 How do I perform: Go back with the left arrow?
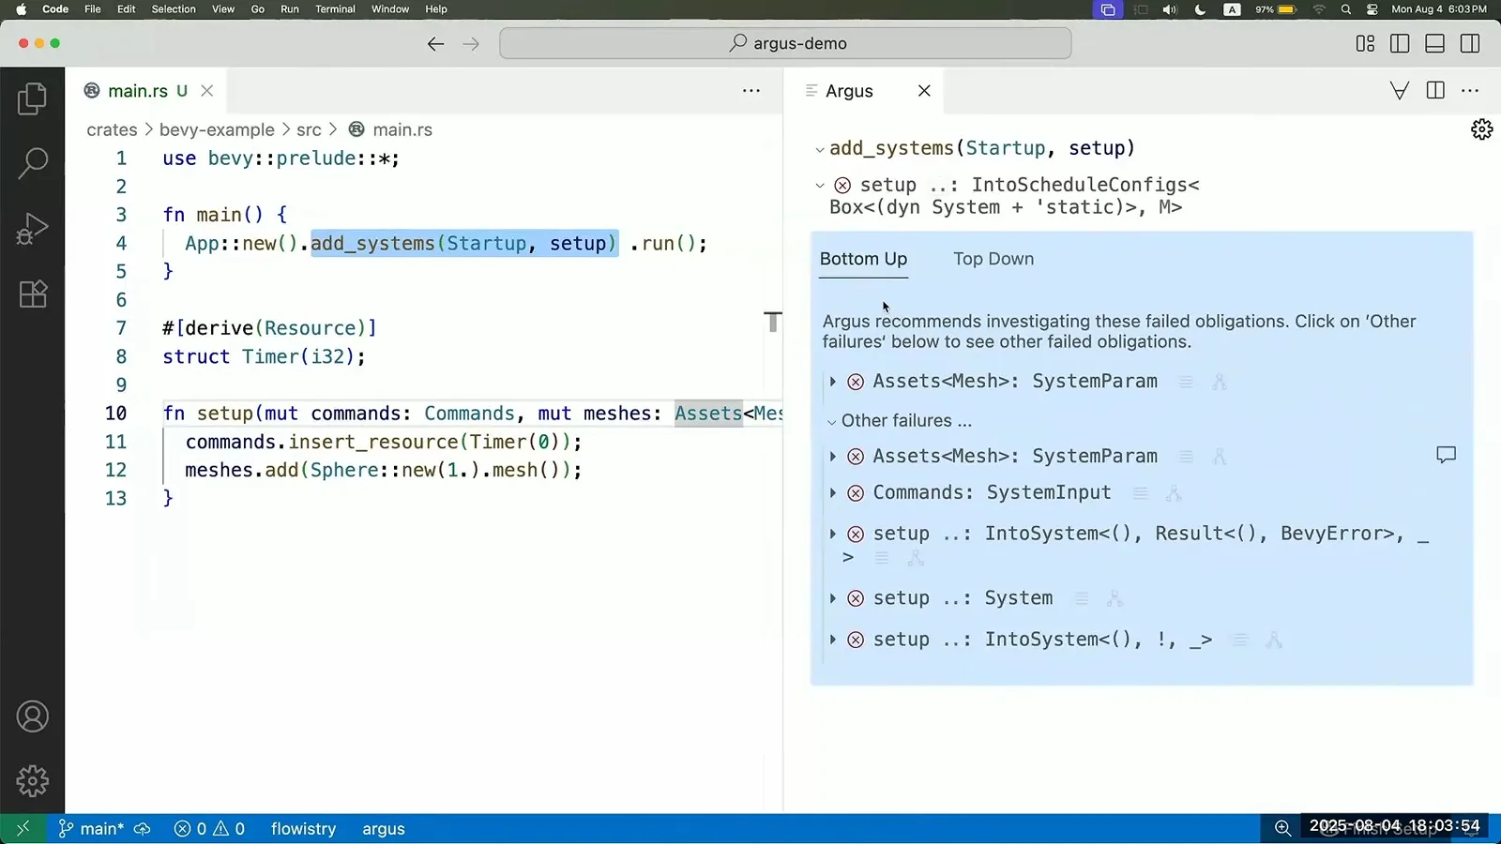point(435,44)
